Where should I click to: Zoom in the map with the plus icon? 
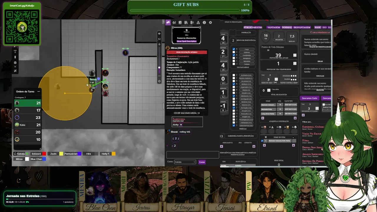pyautogui.click(x=159, y=44)
